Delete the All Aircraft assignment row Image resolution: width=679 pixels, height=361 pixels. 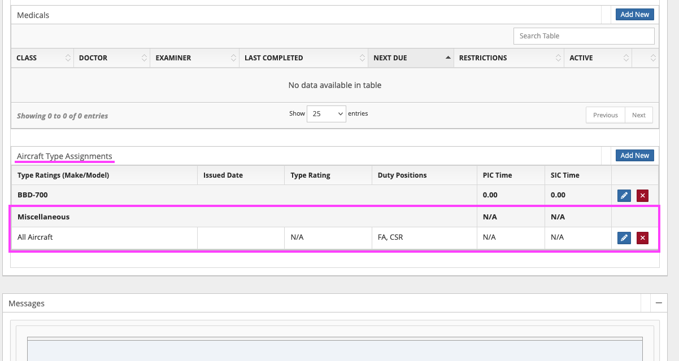(642, 238)
